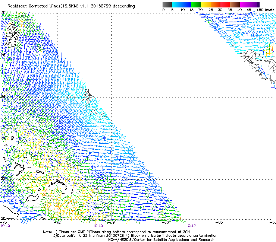Image resolution: width=276 pixels, height=242 pixels.
Task: Click the '45' color scale label
Action: (249, 10)
